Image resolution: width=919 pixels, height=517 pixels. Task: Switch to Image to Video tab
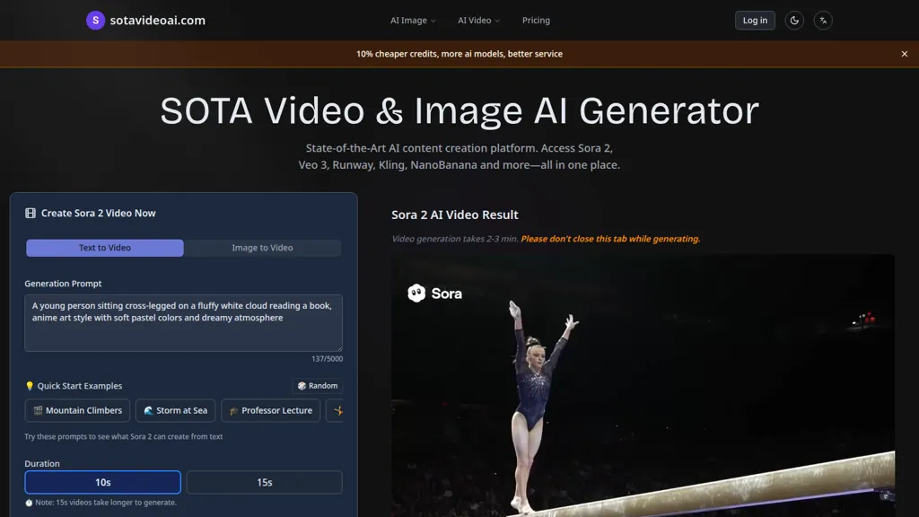point(263,248)
